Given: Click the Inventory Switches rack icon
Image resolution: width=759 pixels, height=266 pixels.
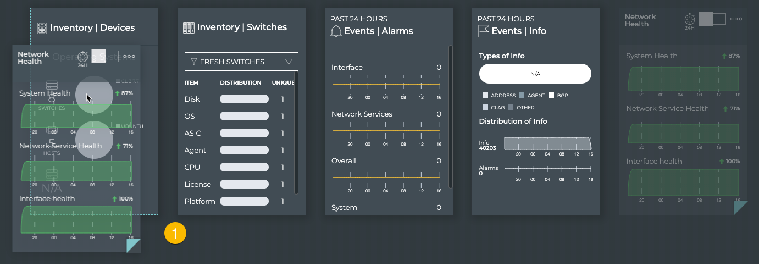Looking at the screenshot, I should pyautogui.click(x=189, y=27).
